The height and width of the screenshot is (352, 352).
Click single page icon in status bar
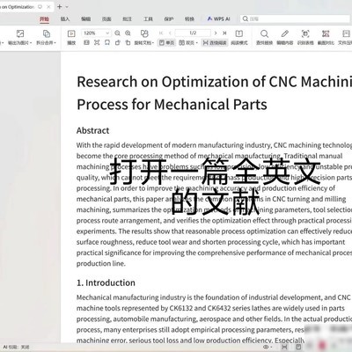[x=298, y=347]
